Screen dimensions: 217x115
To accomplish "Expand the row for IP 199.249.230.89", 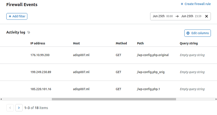I will (108, 72).
